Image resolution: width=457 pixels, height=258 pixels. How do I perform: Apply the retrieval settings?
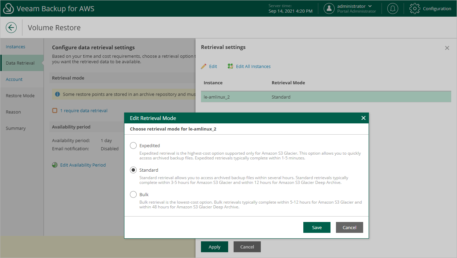(x=215, y=247)
